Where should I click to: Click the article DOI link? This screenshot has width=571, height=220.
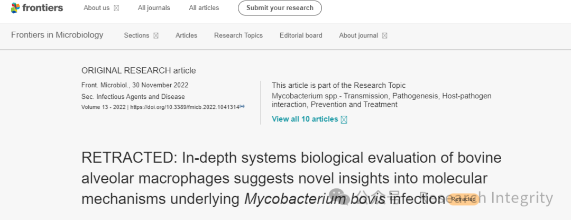click(x=185, y=107)
